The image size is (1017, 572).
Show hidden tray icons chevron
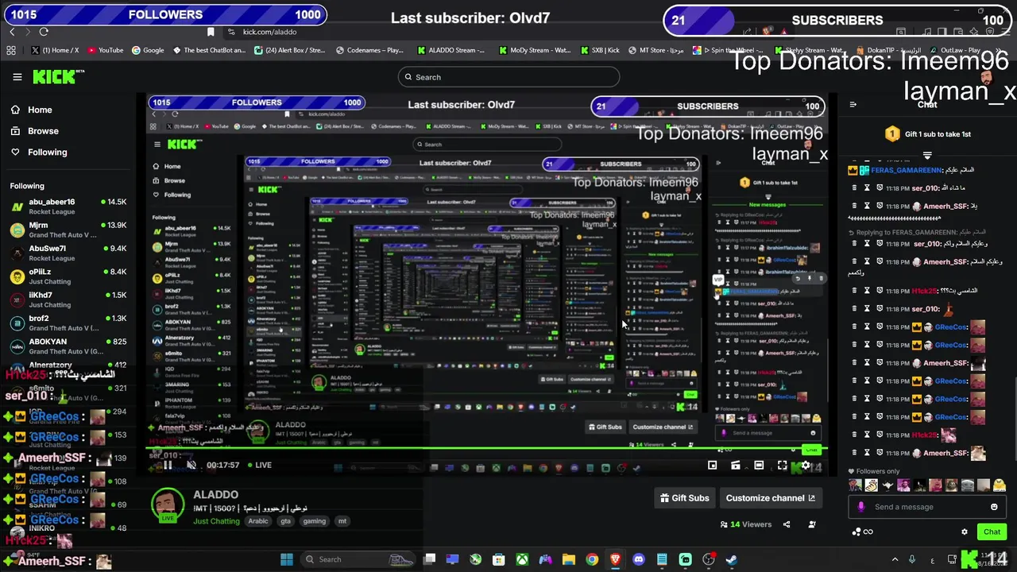pyautogui.click(x=895, y=559)
